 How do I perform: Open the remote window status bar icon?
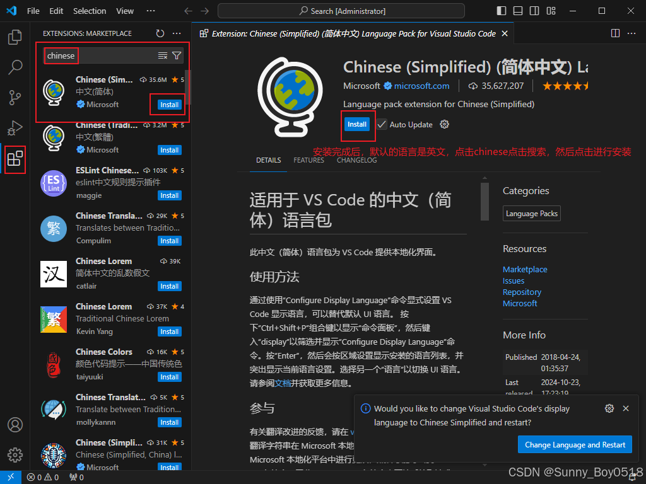pos(11,477)
